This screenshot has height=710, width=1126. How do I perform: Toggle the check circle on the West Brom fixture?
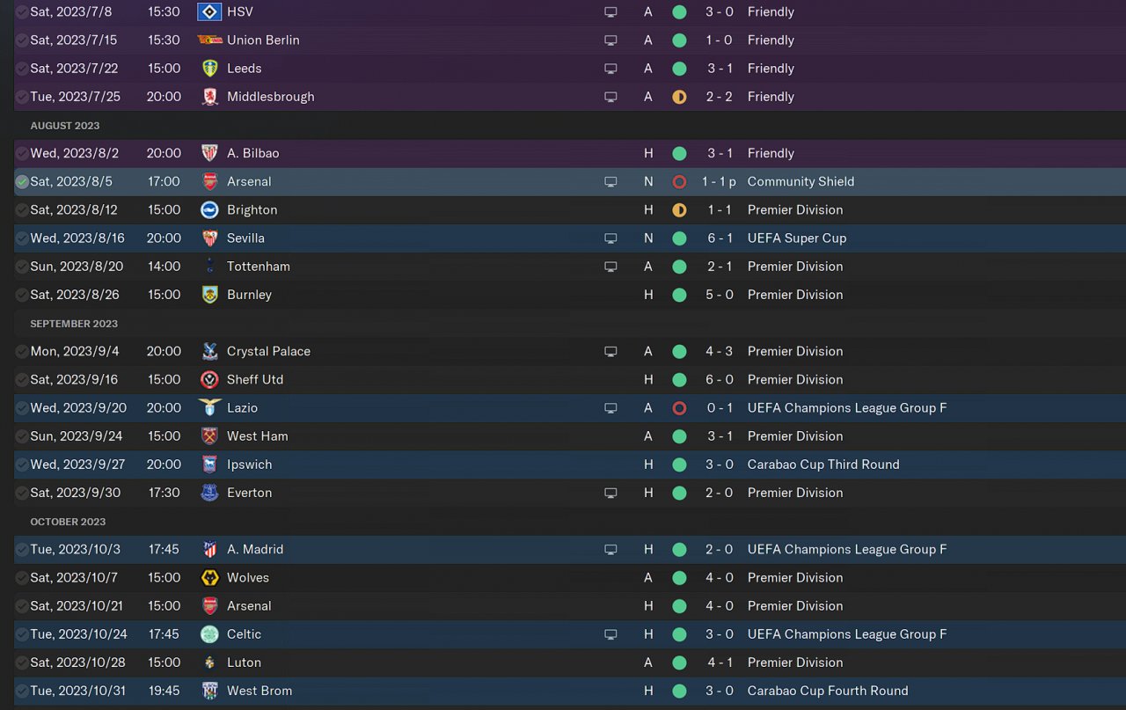22,691
